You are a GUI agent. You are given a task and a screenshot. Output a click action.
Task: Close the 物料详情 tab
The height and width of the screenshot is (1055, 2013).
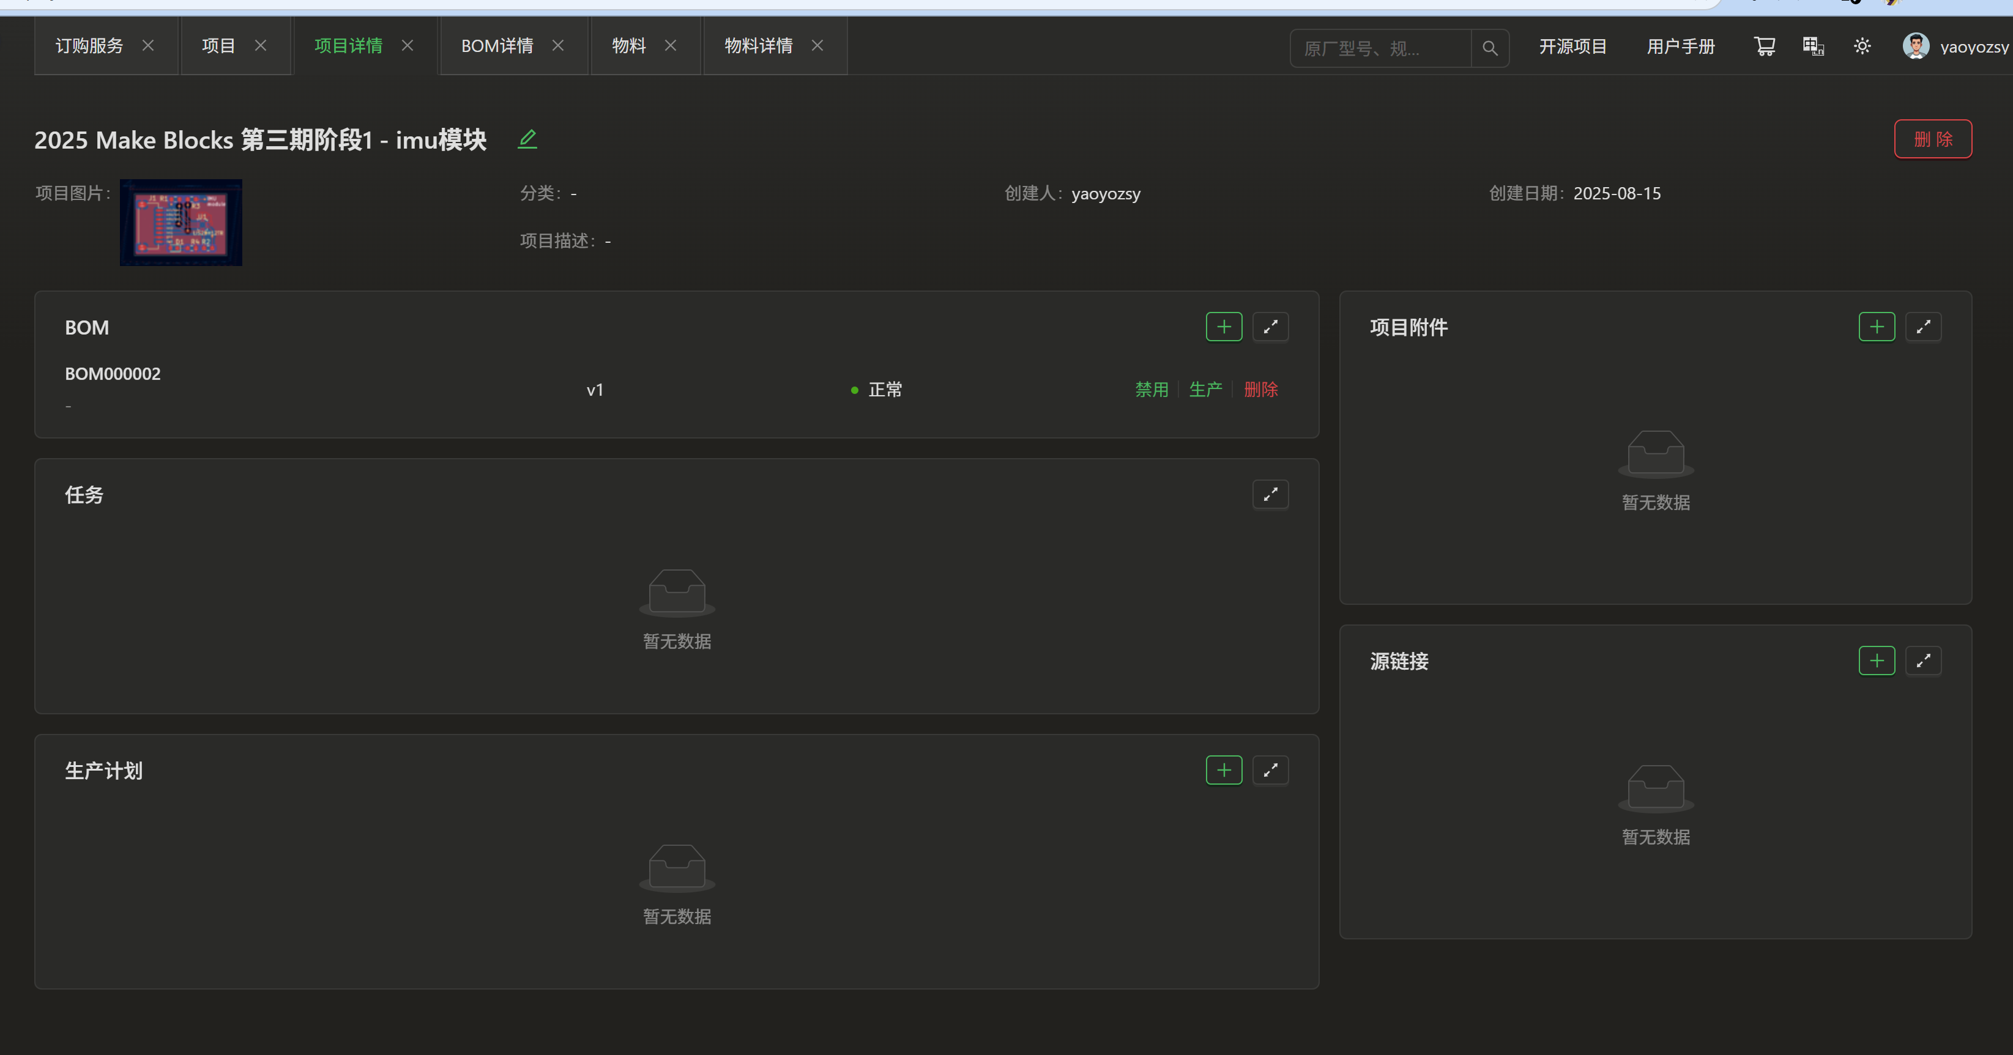(x=817, y=46)
